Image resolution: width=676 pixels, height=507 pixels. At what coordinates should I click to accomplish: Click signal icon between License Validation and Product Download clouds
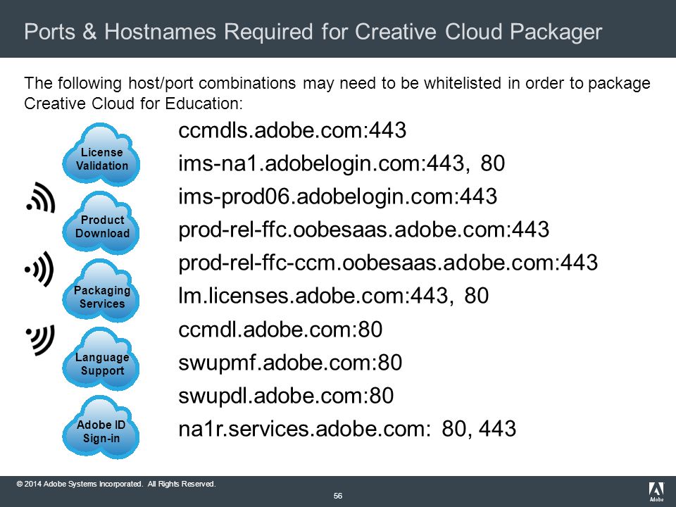(41, 199)
